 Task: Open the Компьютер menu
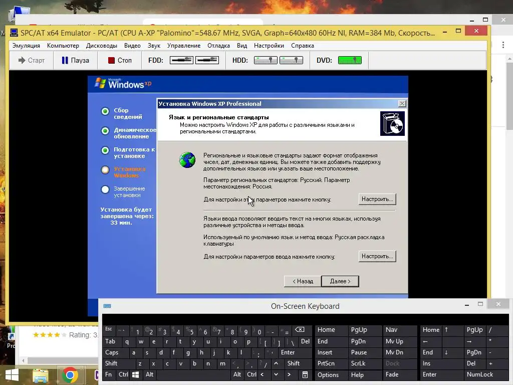[x=63, y=46]
